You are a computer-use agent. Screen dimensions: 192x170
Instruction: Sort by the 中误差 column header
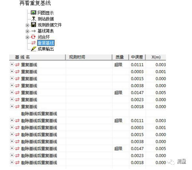point(137,57)
